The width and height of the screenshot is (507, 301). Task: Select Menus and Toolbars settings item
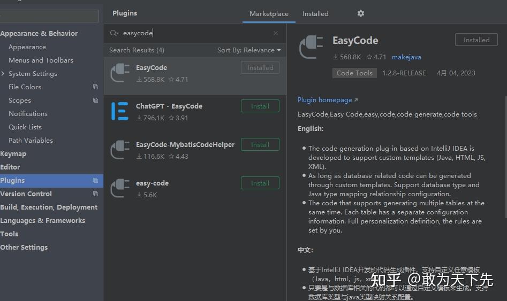pyautogui.click(x=41, y=60)
